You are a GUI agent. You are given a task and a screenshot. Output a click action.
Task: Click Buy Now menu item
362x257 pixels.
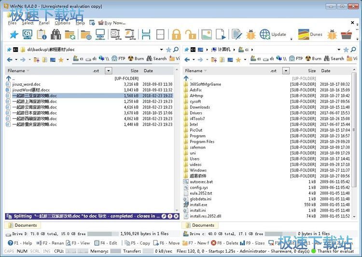point(112,23)
